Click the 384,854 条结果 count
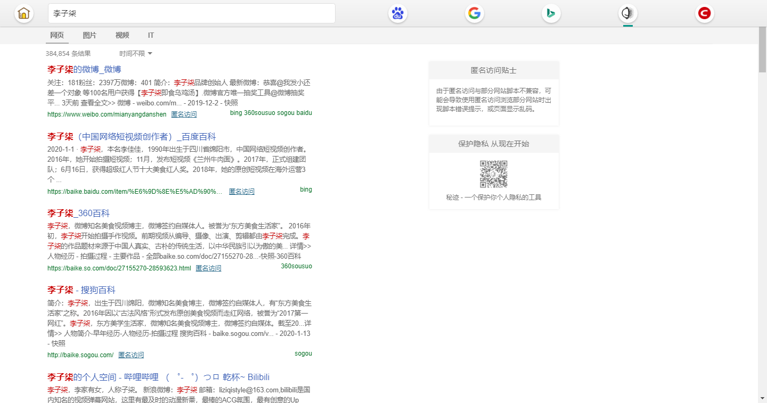This screenshot has width=767, height=403. 68,53
